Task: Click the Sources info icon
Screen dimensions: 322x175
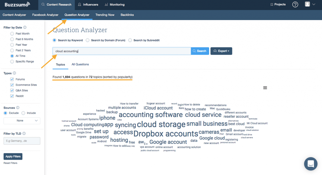Action: click(x=18, y=107)
